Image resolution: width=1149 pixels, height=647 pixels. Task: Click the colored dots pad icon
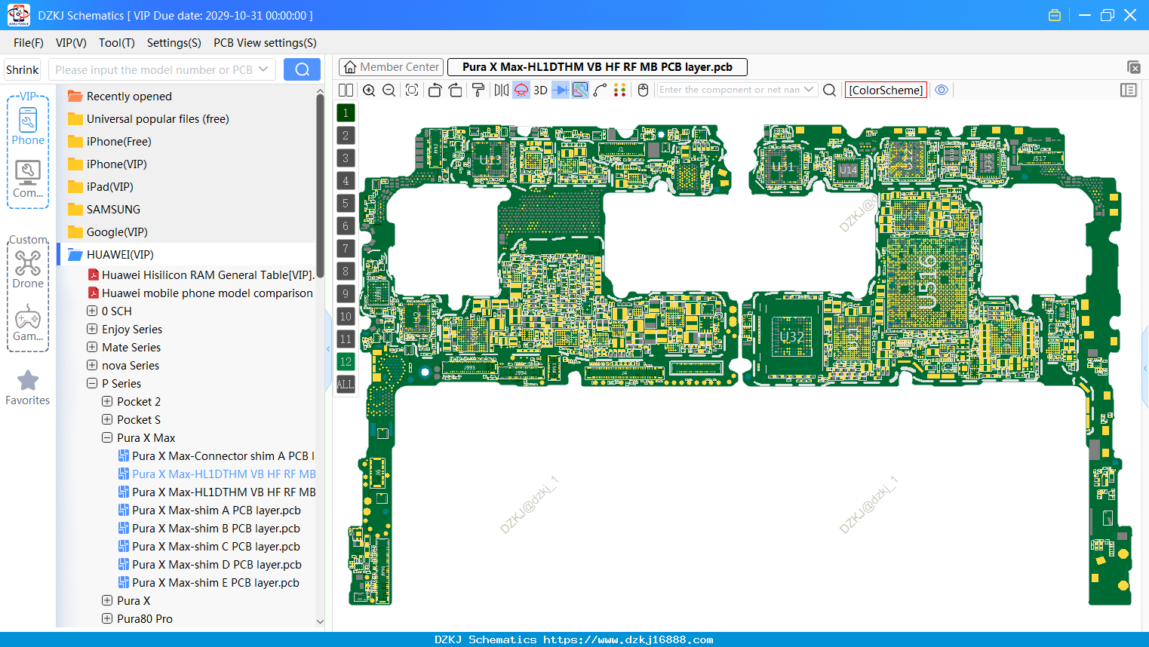click(620, 90)
